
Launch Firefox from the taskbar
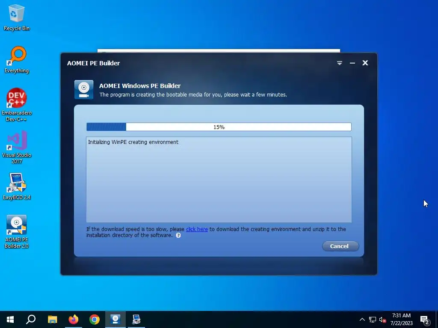click(74, 319)
